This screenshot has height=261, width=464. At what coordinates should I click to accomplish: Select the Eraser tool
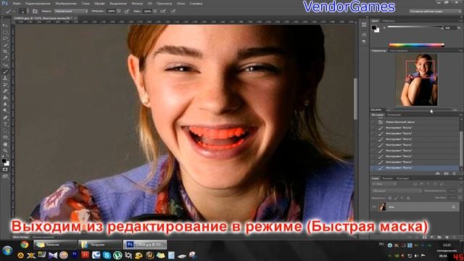pos(5,91)
